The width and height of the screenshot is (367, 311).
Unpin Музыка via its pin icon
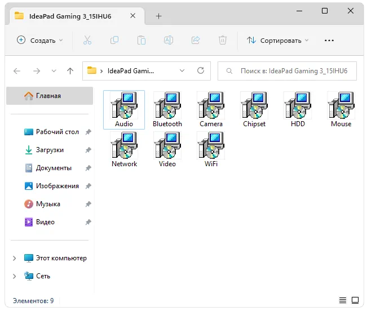coord(89,204)
